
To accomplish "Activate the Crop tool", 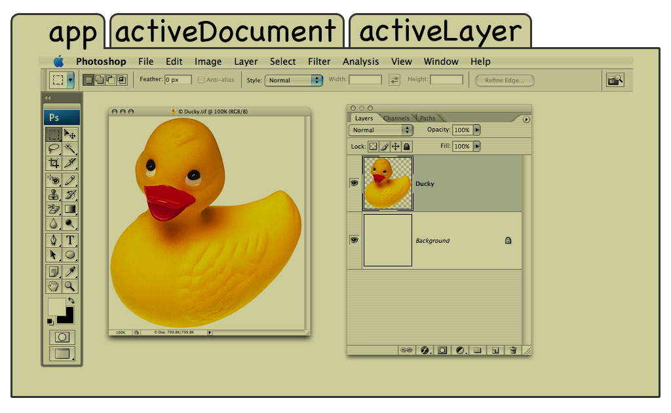I will tap(54, 163).
